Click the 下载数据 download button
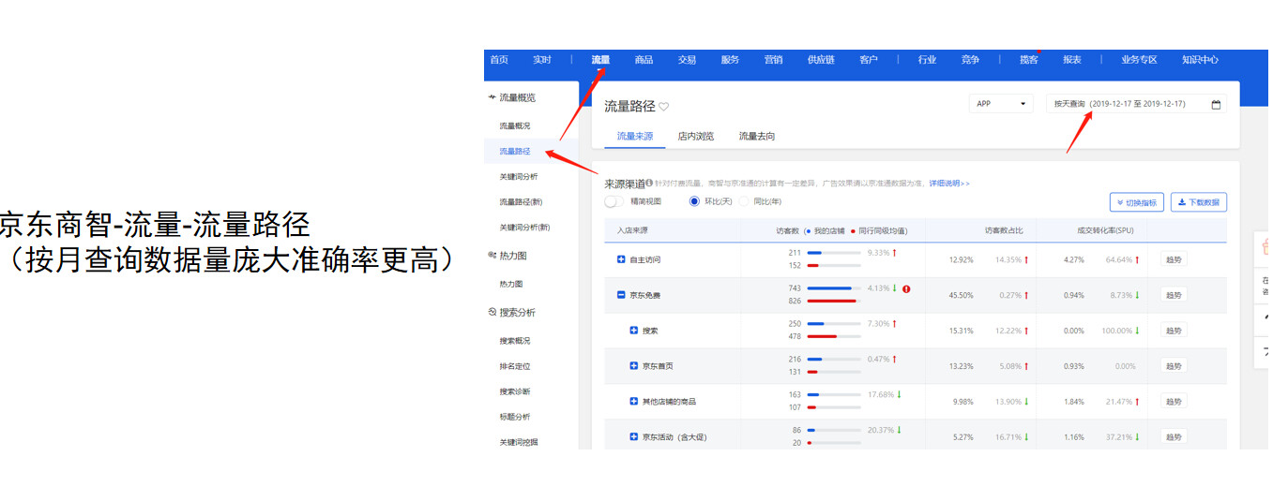1288x501 pixels. tap(1198, 202)
